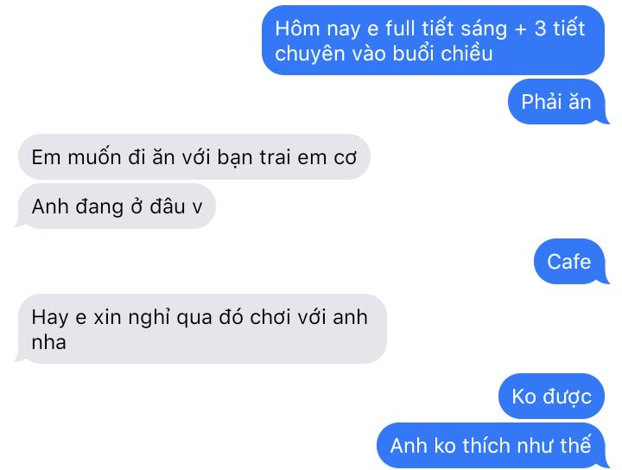This screenshot has width=622, height=470.
Task: Click the words "xin nghỉ" in the gray bubble
Action: coord(132,318)
